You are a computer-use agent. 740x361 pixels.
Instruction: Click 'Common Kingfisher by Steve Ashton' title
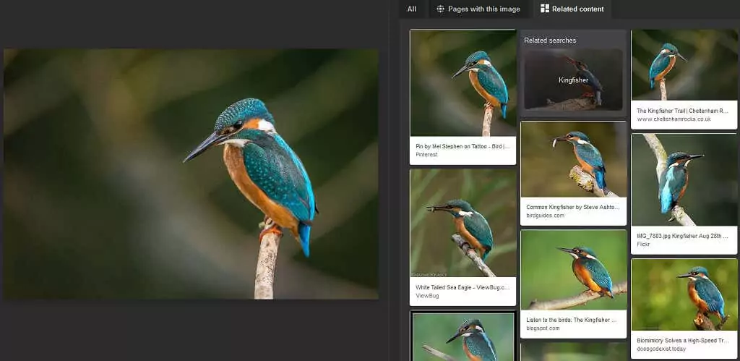(x=571, y=207)
